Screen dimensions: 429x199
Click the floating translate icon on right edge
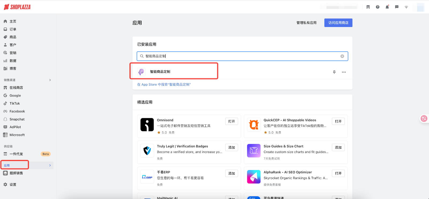[x=424, y=118]
